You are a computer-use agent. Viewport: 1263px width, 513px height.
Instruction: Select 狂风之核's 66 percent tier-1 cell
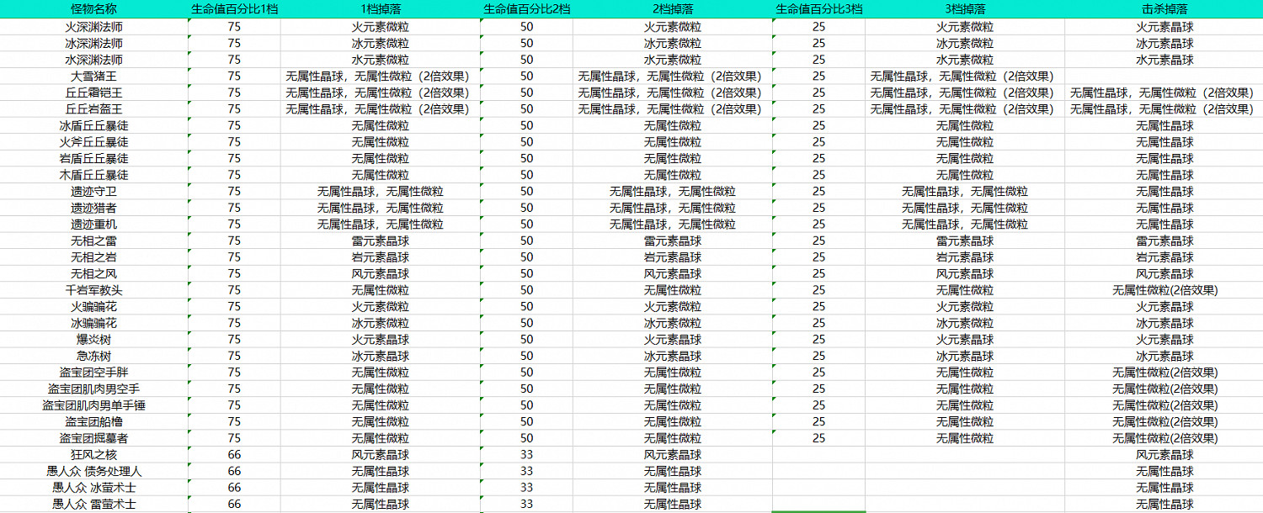click(x=234, y=455)
